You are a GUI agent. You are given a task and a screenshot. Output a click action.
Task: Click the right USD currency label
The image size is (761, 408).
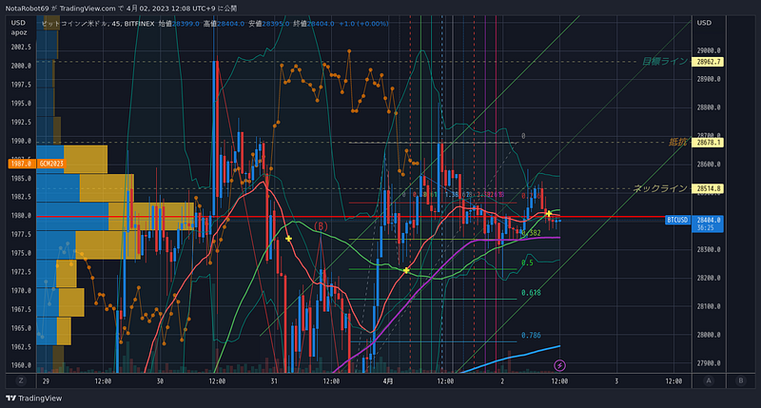pyautogui.click(x=704, y=23)
